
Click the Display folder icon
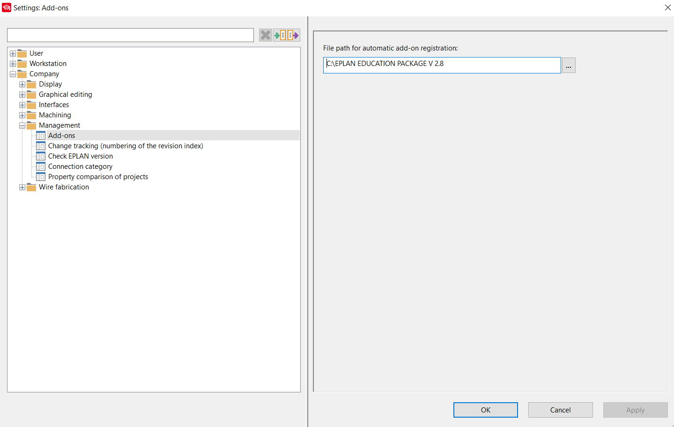pos(31,84)
